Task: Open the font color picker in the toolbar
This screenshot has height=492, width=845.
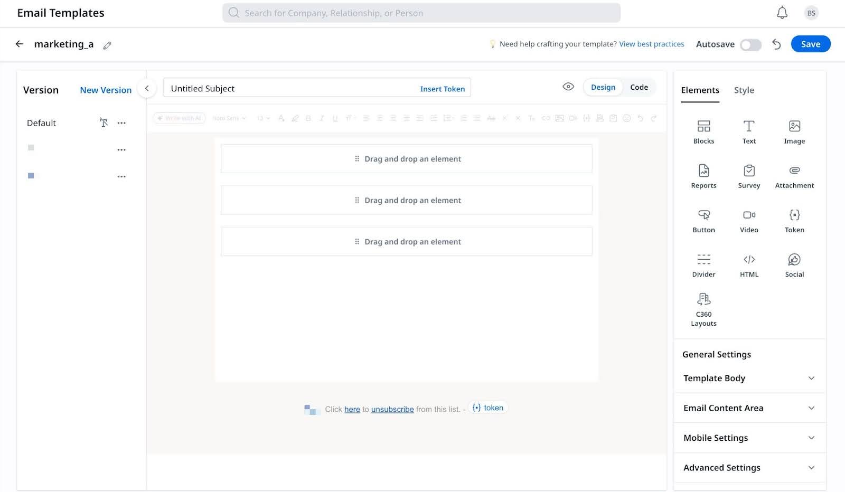Action: point(281,118)
